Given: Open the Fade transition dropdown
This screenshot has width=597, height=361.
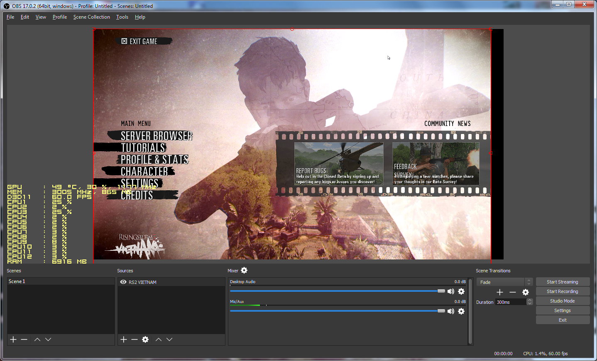Looking at the screenshot, I should [x=504, y=282].
